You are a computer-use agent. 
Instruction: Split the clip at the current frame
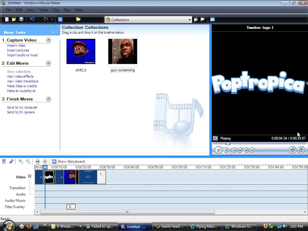(x=292, y=150)
